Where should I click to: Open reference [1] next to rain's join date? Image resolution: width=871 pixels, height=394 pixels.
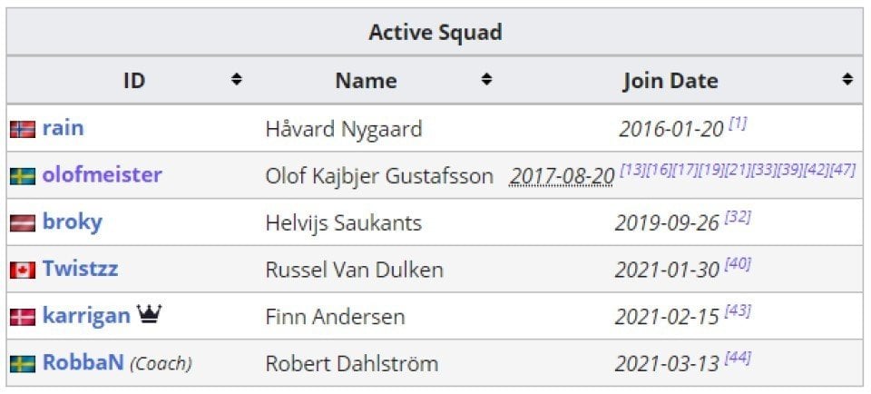(738, 123)
